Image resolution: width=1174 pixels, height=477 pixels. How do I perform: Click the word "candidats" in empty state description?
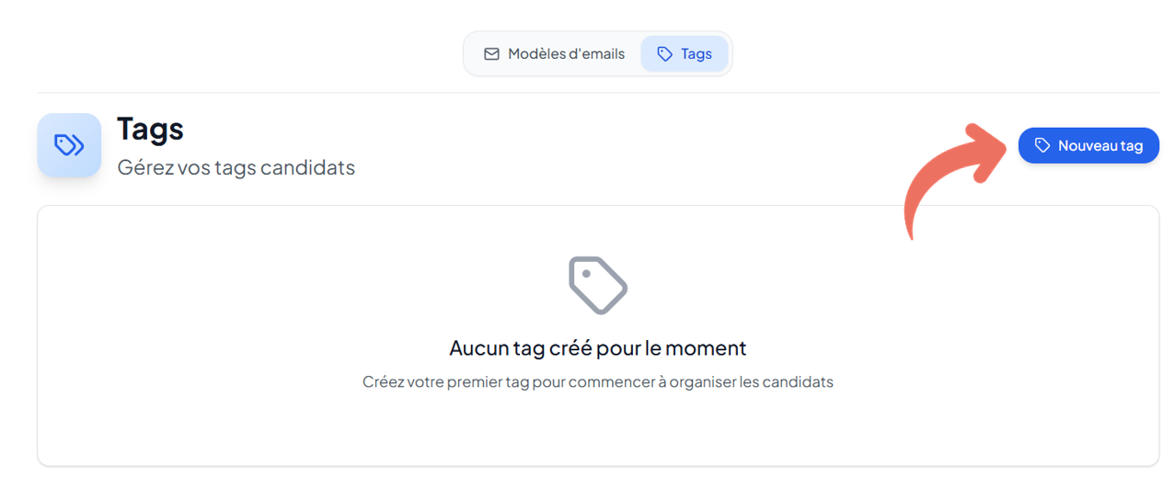click(797, 381)
